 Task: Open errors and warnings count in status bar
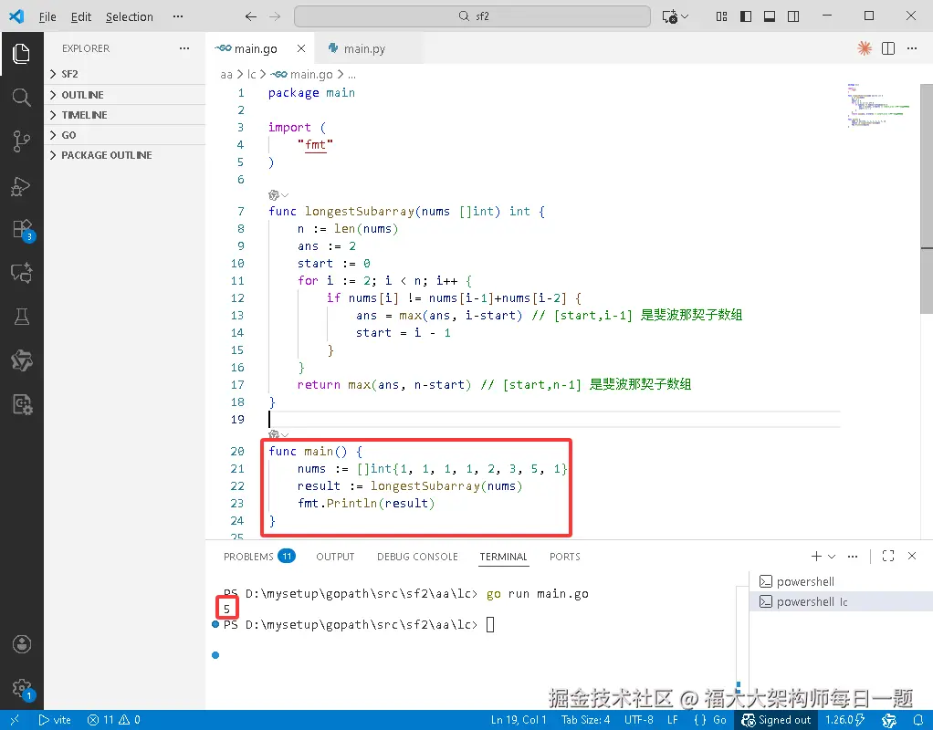click(x=113, y=720)
